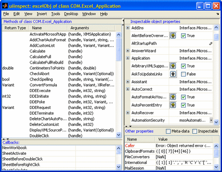222x172 pixels.
Task: Open the Edit menu
Action: point(16,14)
